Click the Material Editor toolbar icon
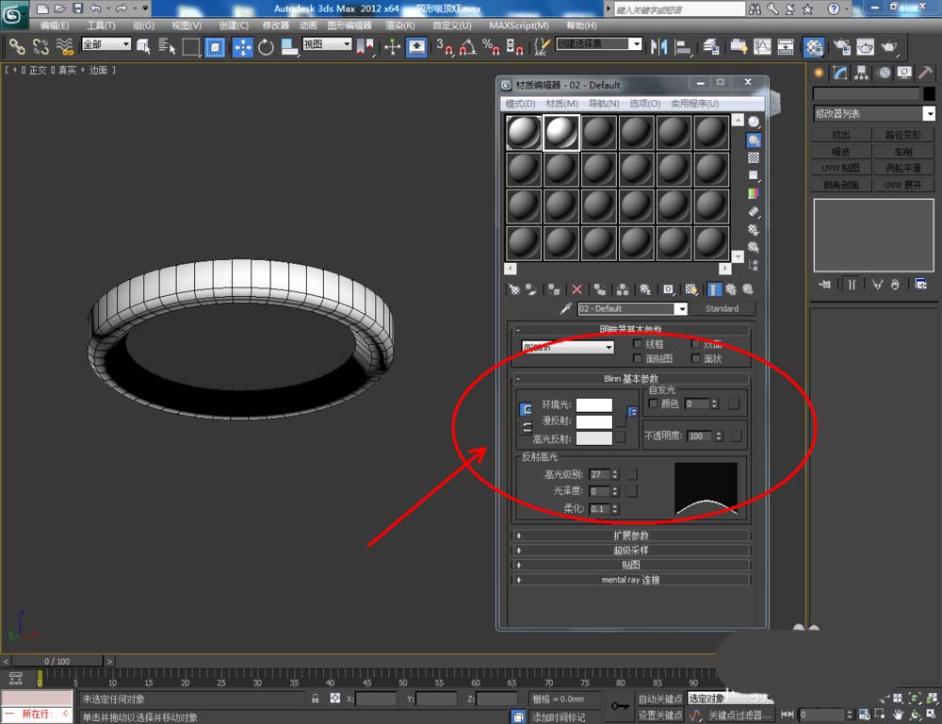942x724 pixels. [x=814, y=47]
